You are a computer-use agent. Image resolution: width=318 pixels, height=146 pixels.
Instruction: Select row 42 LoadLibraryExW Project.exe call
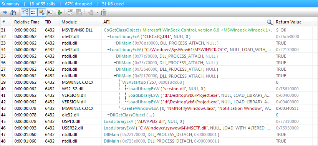(159, 102)
